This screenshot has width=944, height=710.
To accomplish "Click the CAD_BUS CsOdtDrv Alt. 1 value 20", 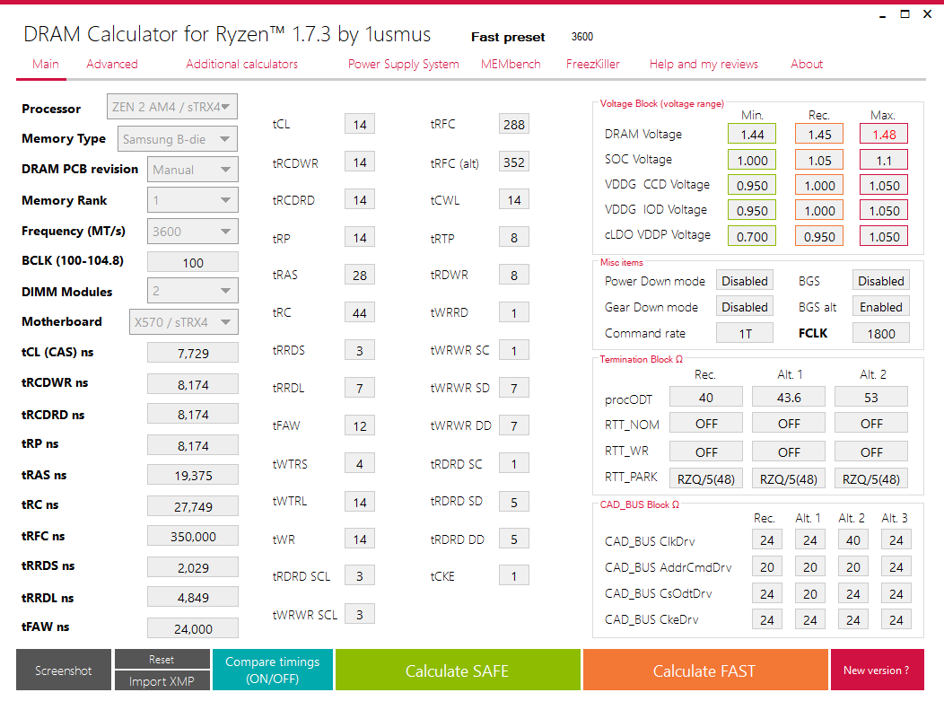I will click(x=810, y=593).
